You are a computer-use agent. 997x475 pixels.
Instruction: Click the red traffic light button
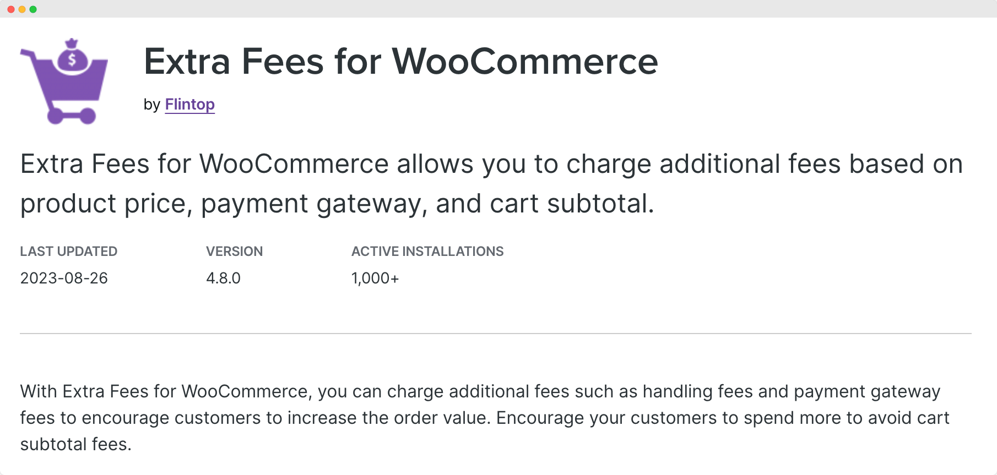[x=11, y=8]
